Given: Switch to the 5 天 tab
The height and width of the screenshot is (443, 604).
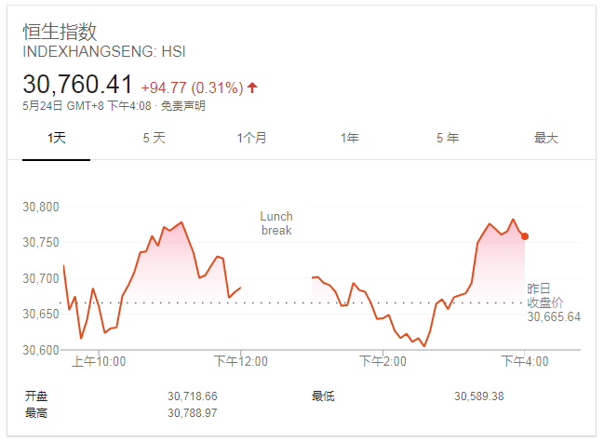Looking at the screenshot, I should tap(154, 138).
